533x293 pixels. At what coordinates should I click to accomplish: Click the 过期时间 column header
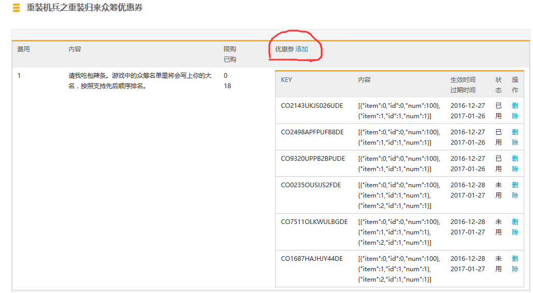(463, 90)
